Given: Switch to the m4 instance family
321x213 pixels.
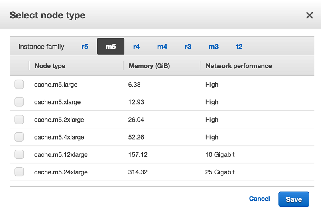Looking at the screenshot, I should 162,47.
